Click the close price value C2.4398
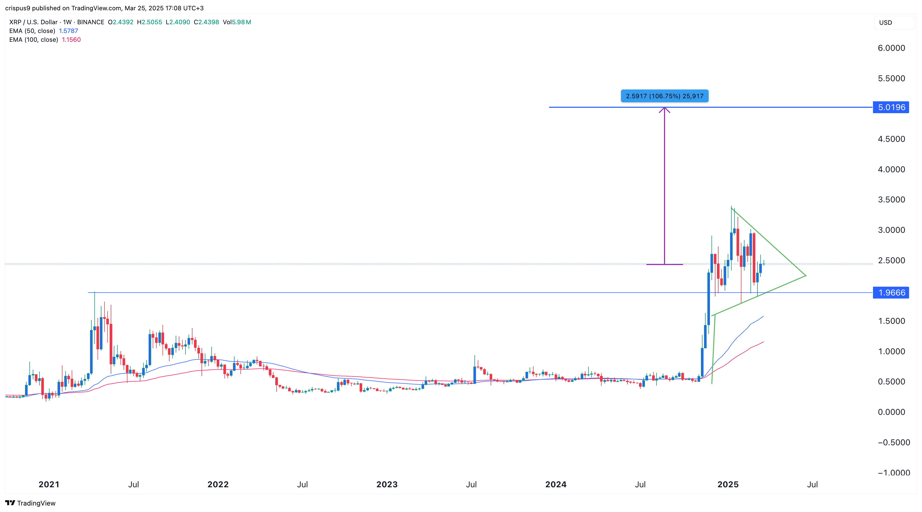The height and width of the screenshot is (512, 922). (207, 22)
